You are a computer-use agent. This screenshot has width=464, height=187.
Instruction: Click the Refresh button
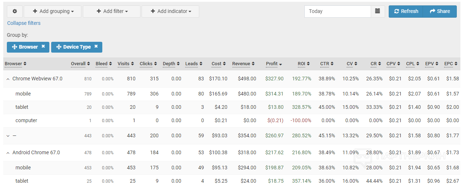tap(406, 12)
